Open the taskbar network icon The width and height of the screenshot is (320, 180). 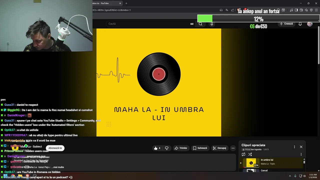(x=300, y=176)
